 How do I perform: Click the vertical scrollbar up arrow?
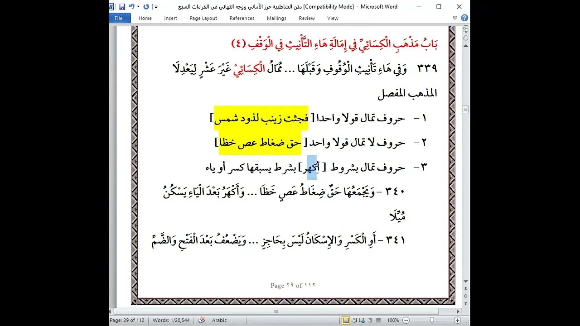(465, 47)
